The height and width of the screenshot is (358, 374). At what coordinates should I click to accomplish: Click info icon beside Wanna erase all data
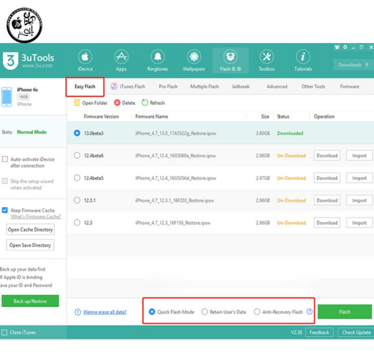78,312
